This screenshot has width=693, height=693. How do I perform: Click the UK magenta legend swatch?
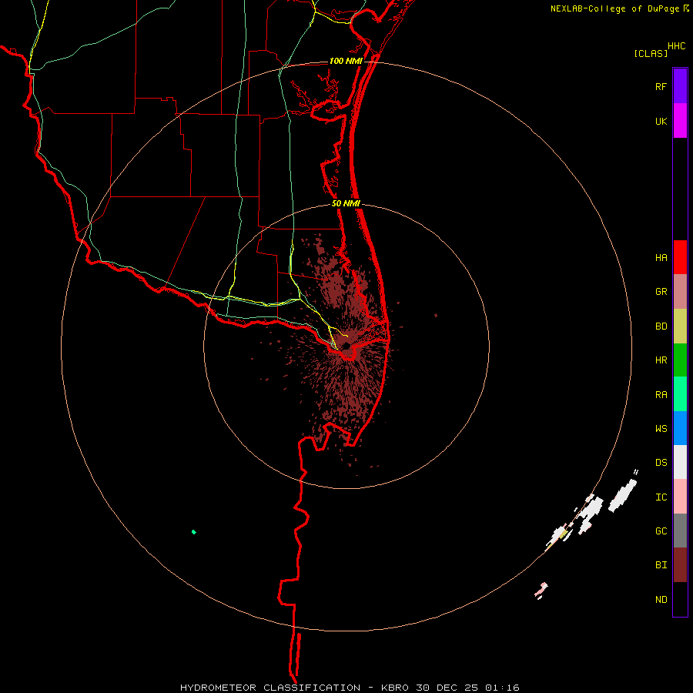tap(680, 121)
